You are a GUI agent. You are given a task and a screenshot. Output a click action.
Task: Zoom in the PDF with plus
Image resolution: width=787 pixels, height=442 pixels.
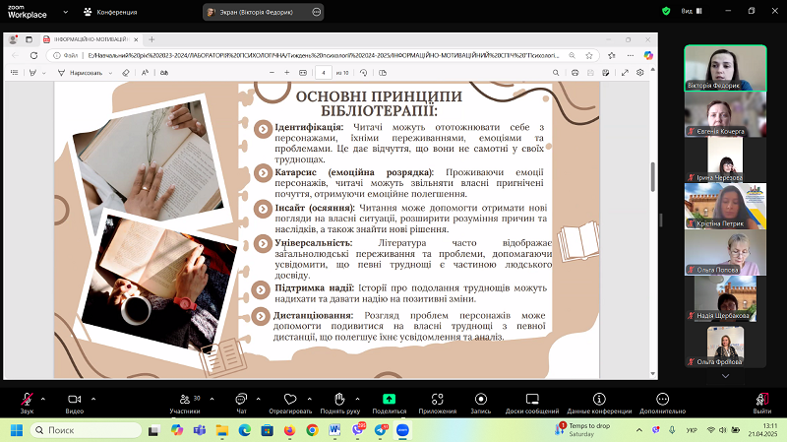tap(286, 73)
